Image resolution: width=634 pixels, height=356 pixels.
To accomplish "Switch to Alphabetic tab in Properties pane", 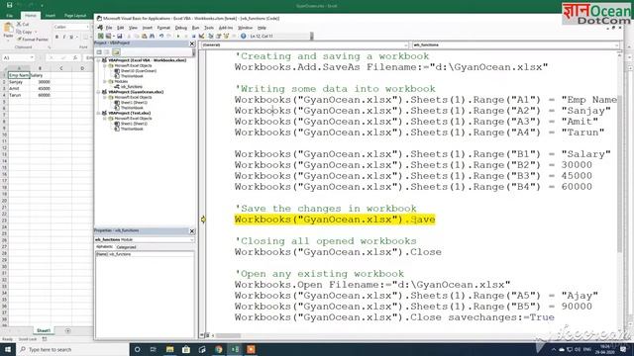I will tap(104, 247).
